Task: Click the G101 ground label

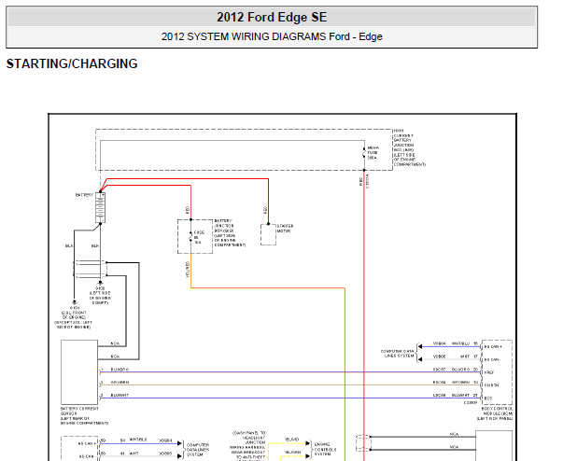Action: tap(74, 317)
